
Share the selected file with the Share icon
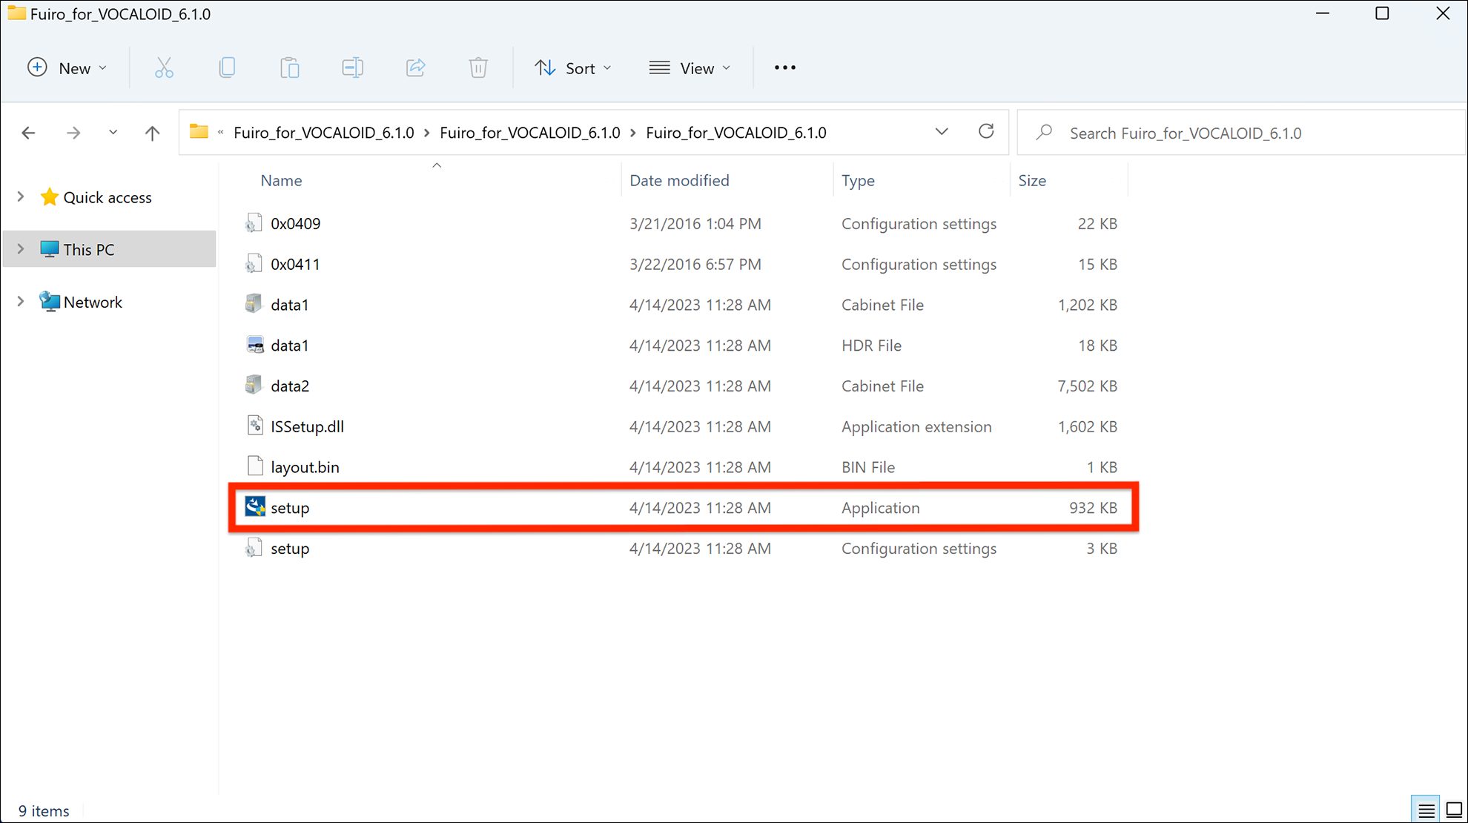coord(415,67)
